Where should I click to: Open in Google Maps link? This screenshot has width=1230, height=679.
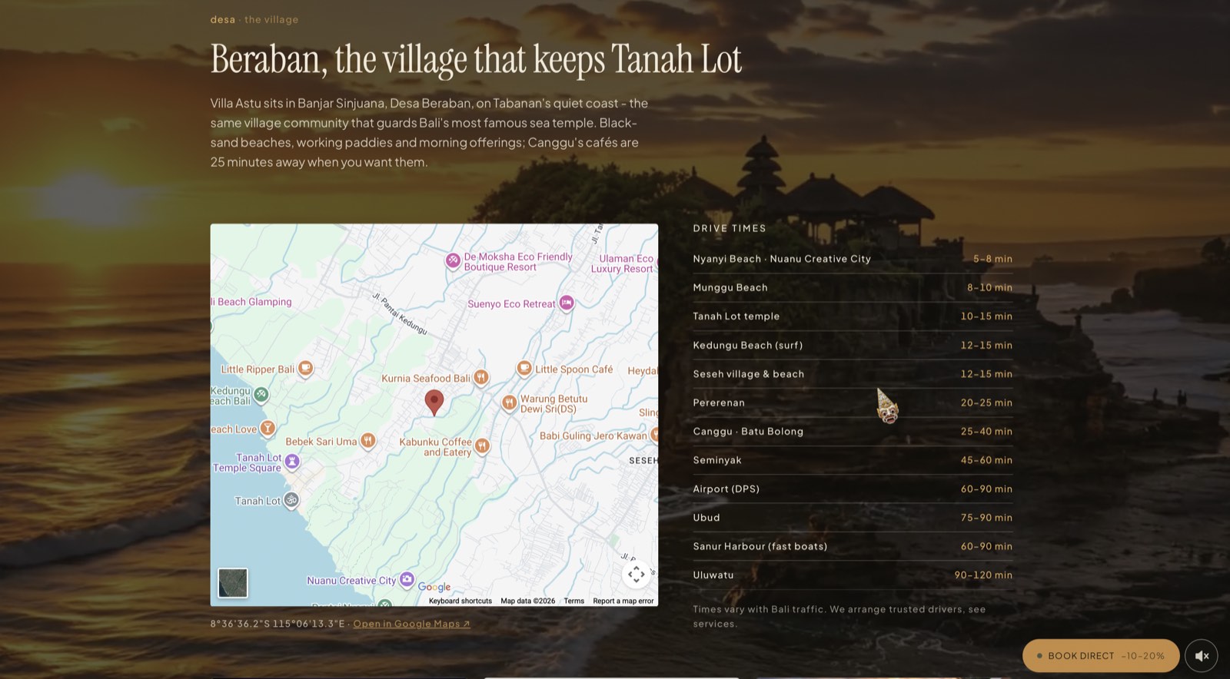coord(411,624)
